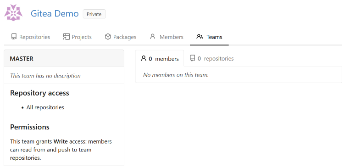Go to the Packages tab
Screen dimensions: 344x168
click(x=121, y=37)
